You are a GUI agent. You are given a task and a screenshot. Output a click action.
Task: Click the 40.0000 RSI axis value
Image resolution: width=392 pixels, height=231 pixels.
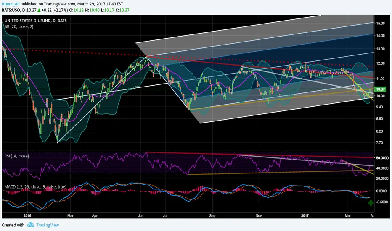coord(382,168)
